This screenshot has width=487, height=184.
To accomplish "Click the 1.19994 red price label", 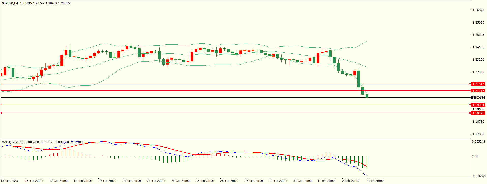I will [478, 105].
